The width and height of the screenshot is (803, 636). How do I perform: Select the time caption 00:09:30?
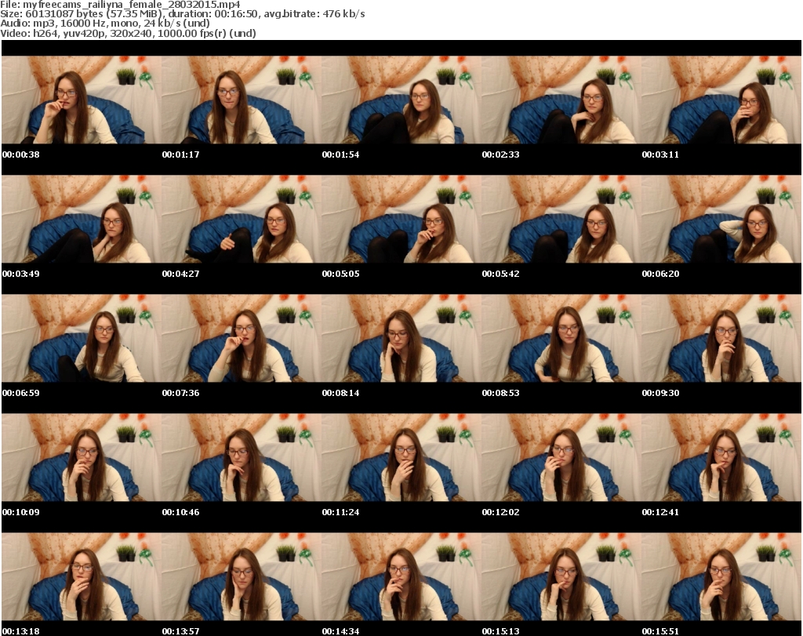[x=660, y=393]
